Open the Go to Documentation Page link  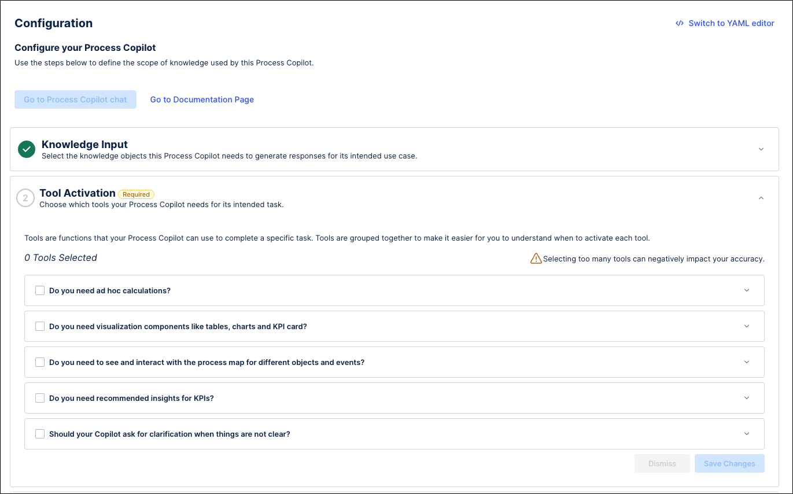pyautogui.click(x=202, y=99)
